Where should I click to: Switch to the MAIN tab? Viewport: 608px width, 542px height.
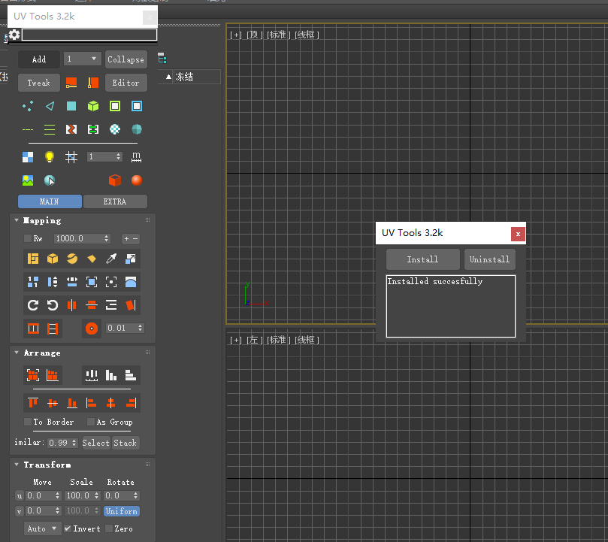[50, 201]
